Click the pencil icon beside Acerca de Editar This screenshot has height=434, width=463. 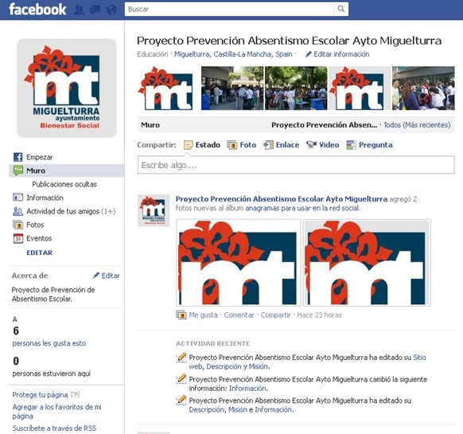(x=96, y=276)
